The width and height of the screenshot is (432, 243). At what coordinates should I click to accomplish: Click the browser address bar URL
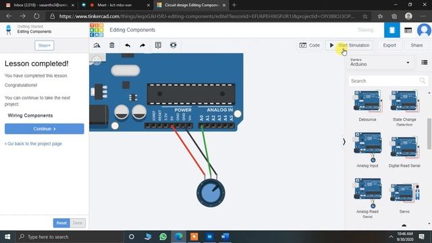[x=207, y=16]
